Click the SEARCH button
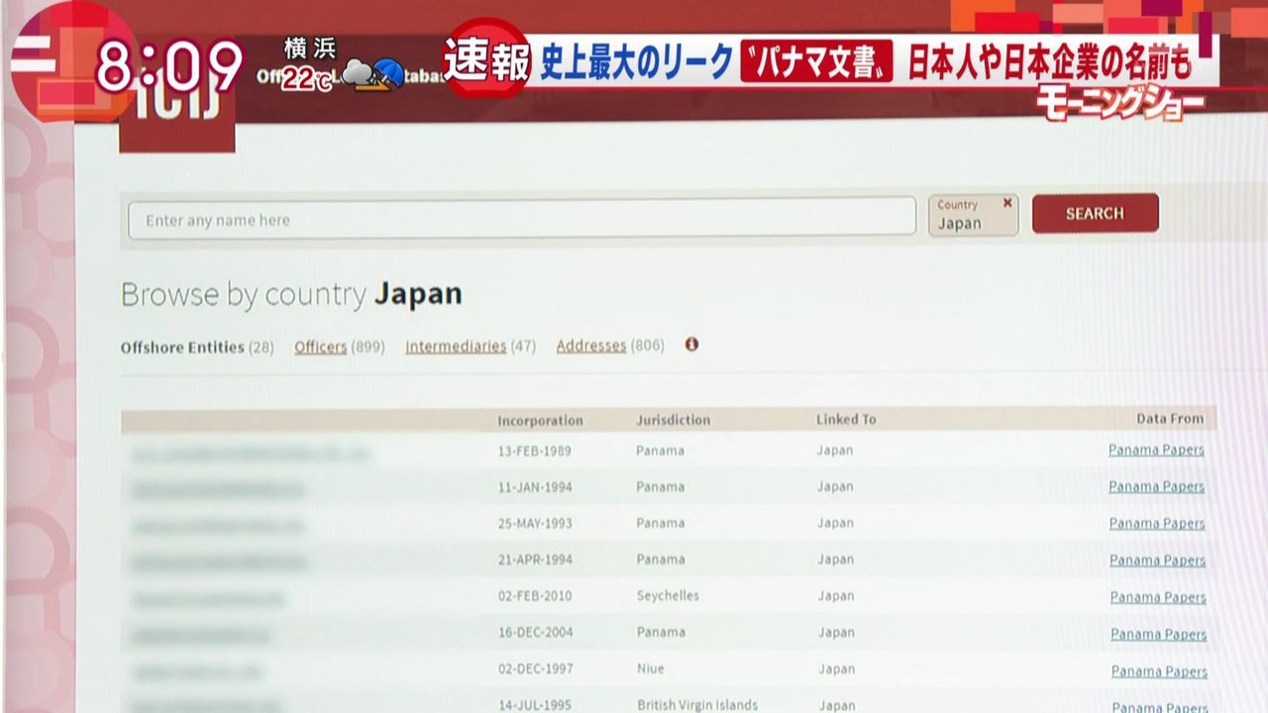The width and height of the screenshot is (1268, 713). [1095, 213]
